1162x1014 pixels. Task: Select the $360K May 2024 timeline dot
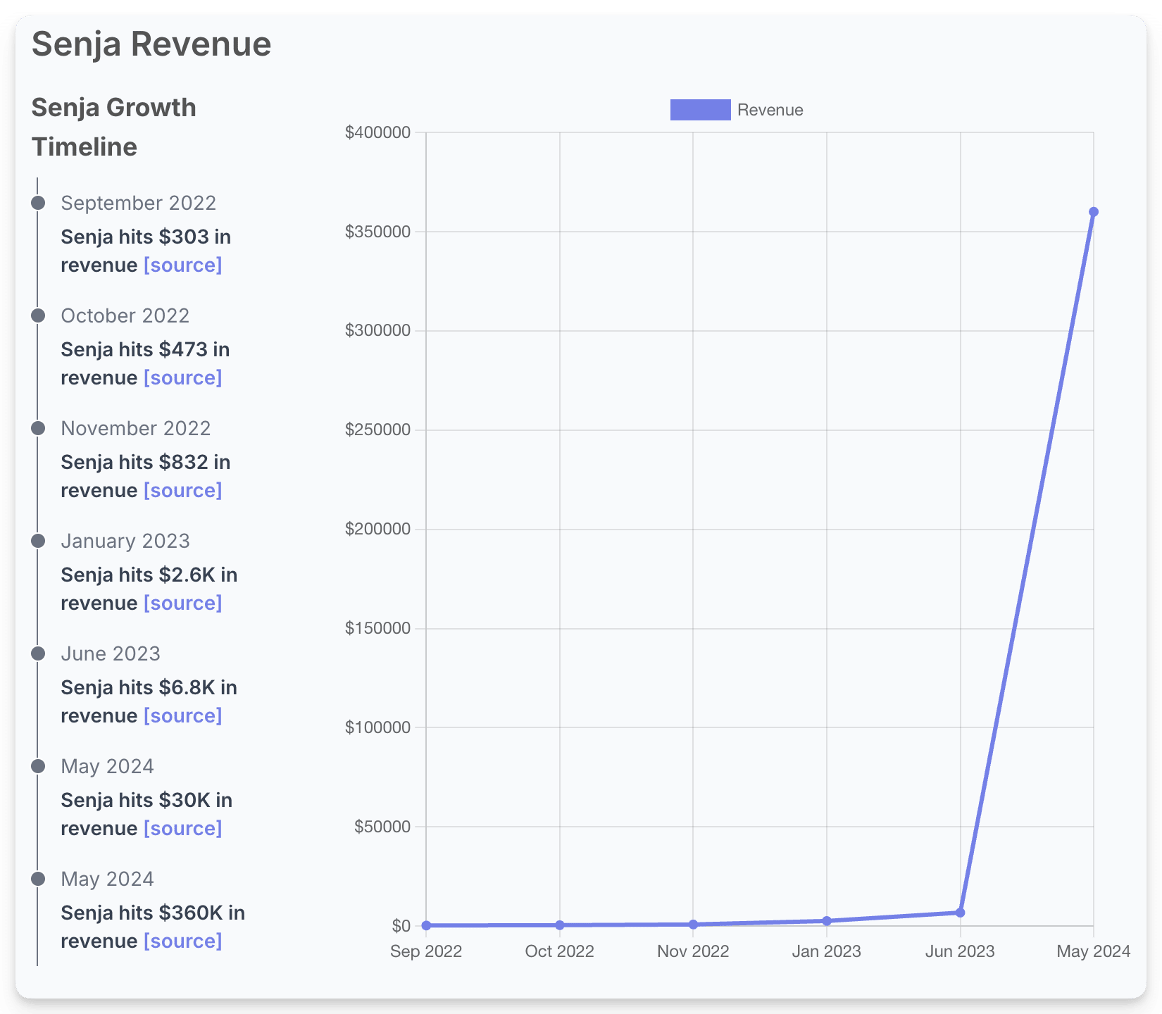pyautogui.click(x=38, y=879)
